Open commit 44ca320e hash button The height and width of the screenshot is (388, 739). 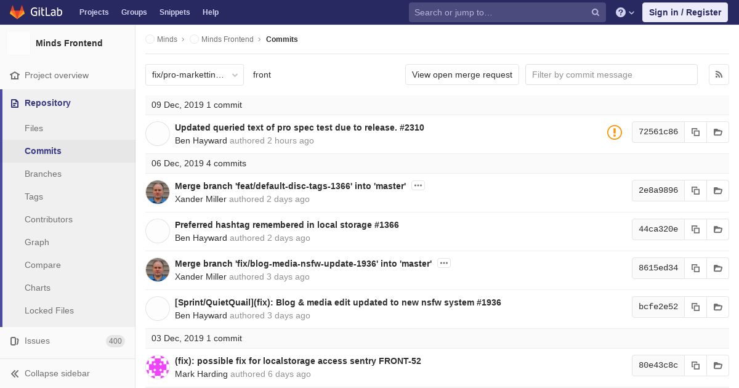658,229
